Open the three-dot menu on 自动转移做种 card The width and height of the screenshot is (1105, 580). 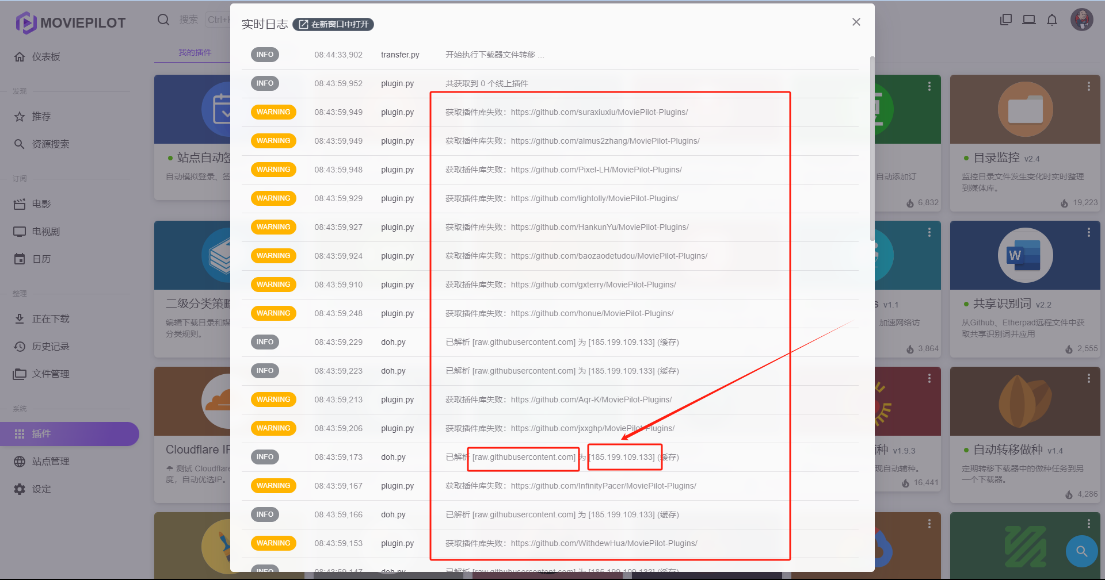tap(1088, 378)
